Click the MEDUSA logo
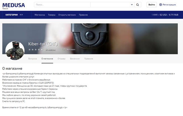The image size is (183, 116). coord(14,5)
